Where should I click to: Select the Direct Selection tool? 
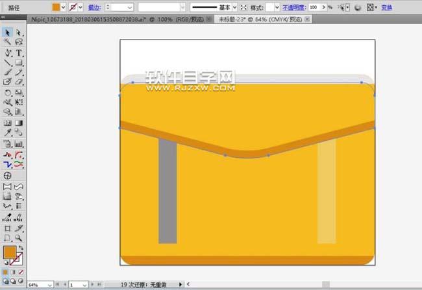tap(19, 32)
